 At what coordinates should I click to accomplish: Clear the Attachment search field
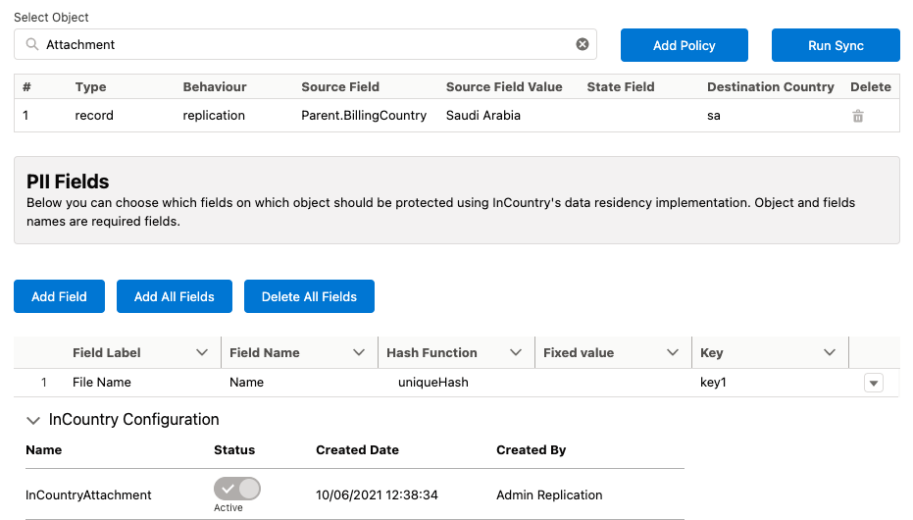[x=583, y=44]
